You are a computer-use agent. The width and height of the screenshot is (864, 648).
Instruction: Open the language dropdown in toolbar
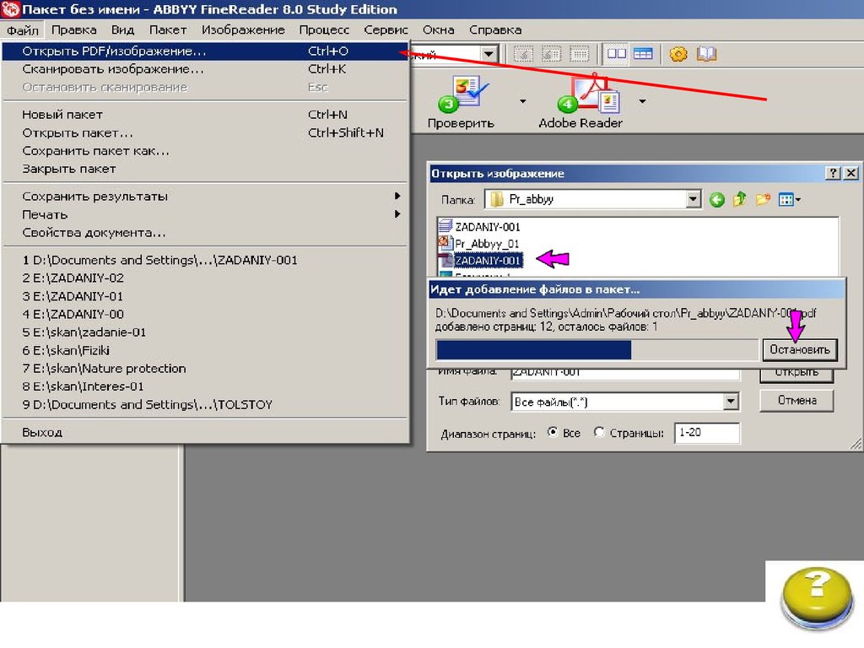489,55
